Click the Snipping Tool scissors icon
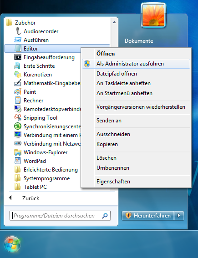Image resolution: width=198 pixels, height=258 pixels. (18, 117)
